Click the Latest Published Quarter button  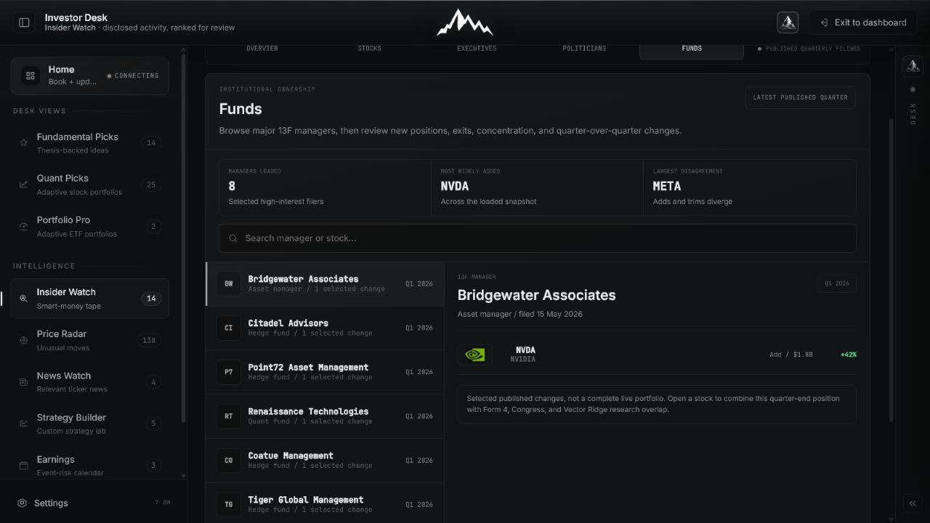point(800,97)
